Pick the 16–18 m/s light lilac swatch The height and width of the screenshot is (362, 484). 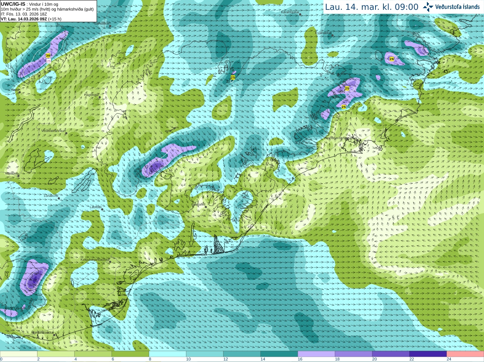click(316, 354)
